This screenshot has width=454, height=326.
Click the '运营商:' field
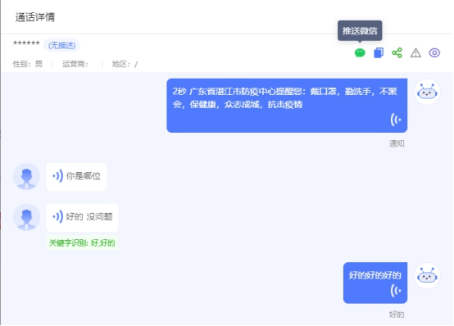(75, 64)
